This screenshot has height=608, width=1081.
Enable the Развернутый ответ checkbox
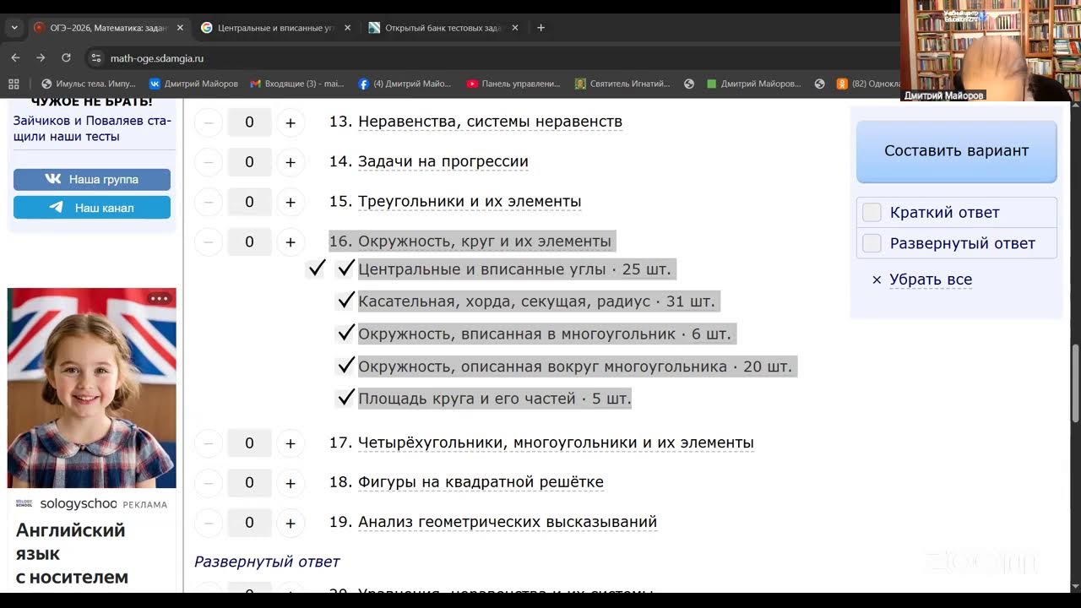tap(872, 244)
